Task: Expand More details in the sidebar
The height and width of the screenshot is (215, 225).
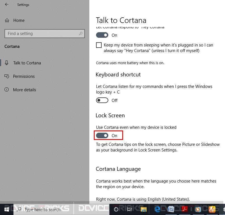Action: pyautogui.click(x=25, y=90)
